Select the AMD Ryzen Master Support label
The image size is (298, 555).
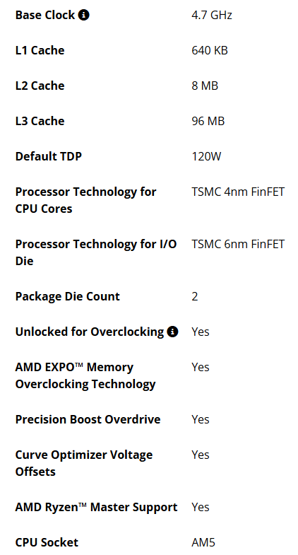(x=97, y=507)
